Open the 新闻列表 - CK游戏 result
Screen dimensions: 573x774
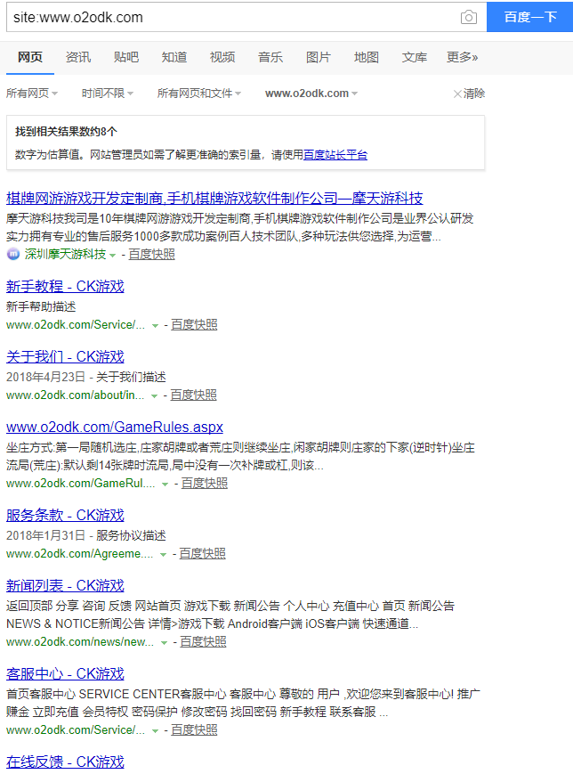[x=65, y=586]
